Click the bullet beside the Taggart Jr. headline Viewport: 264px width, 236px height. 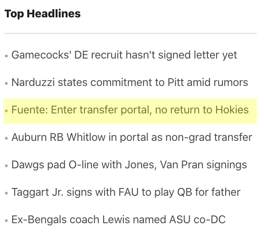6,193
